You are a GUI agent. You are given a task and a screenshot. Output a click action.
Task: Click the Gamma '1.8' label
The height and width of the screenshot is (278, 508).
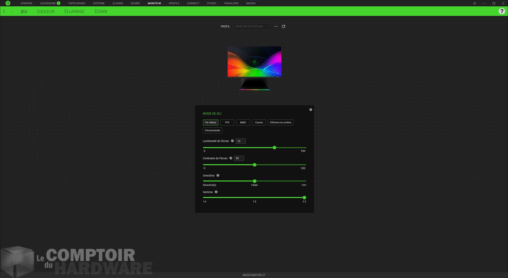click(x=254, y=201)
